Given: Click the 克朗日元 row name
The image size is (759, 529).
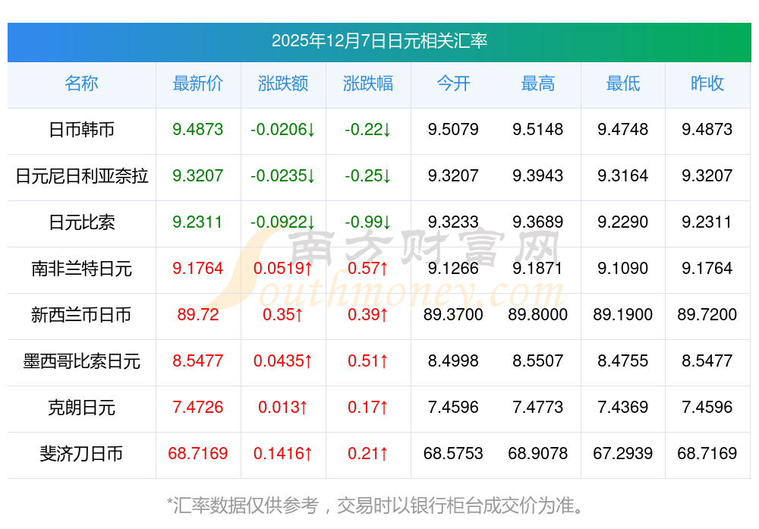Looking at the screenshot, I should [81, 408].
